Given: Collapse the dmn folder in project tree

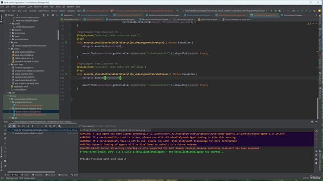Looking at the screenshot, I should (x=9, y=42).
